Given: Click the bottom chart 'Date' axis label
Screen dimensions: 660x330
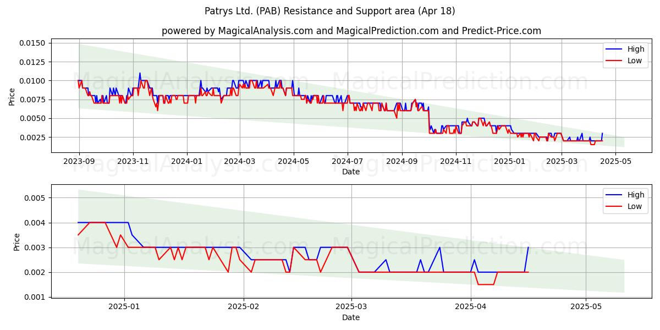Looking at the screenshot, I should 351,317.
